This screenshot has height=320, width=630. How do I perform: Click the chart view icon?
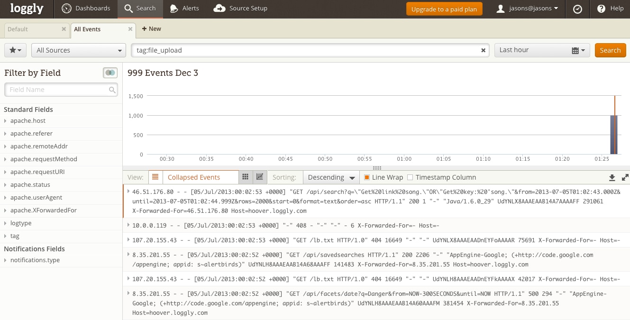click(x=259, y=177)
